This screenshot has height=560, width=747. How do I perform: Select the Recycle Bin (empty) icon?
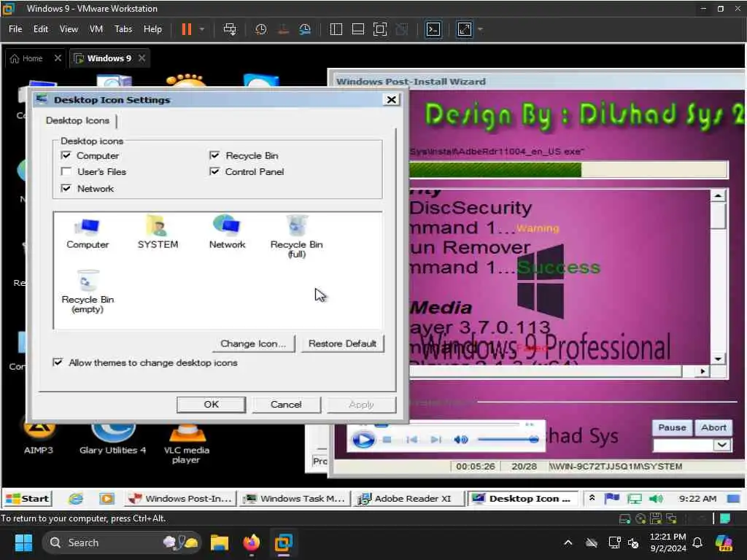[x=88, y=292]
